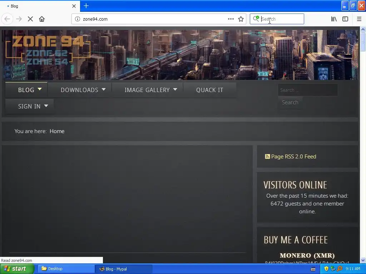
Task: Click the MONERO (XMR) label
Action: pyautogui.click(x=307, y=255)
